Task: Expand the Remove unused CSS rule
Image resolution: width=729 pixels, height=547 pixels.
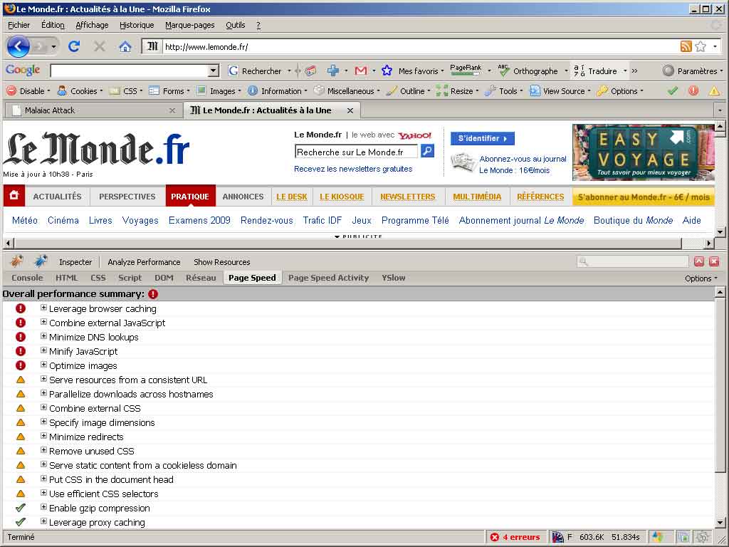Action: [43, 450]
